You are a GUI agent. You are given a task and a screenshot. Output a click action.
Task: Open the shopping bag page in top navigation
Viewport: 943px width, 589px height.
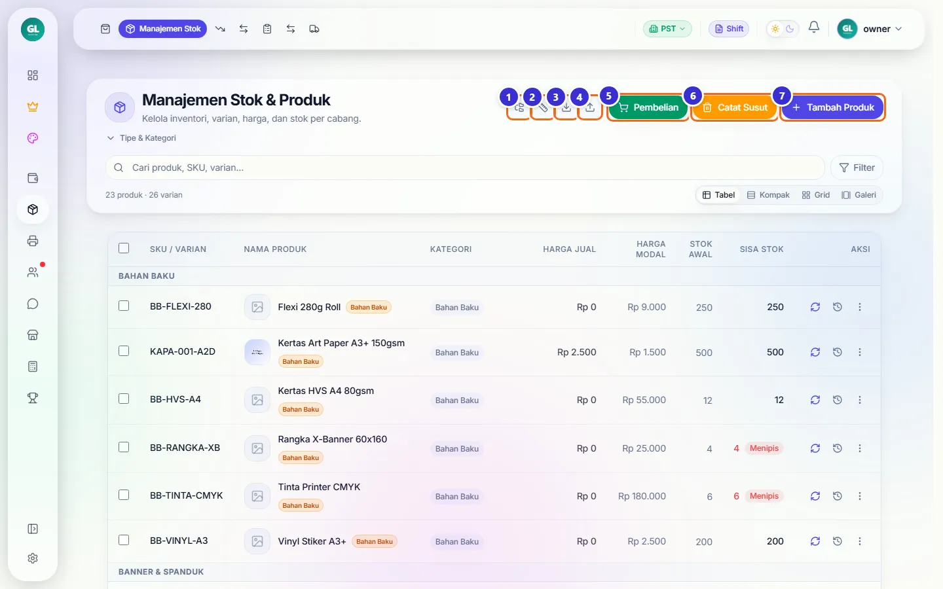tap(105, 29)
